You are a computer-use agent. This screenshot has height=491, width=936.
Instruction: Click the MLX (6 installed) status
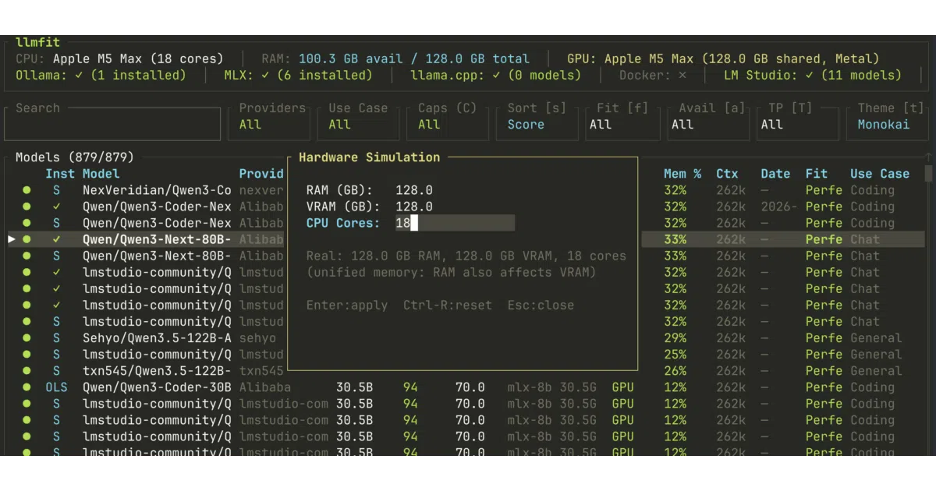(298, 75)
